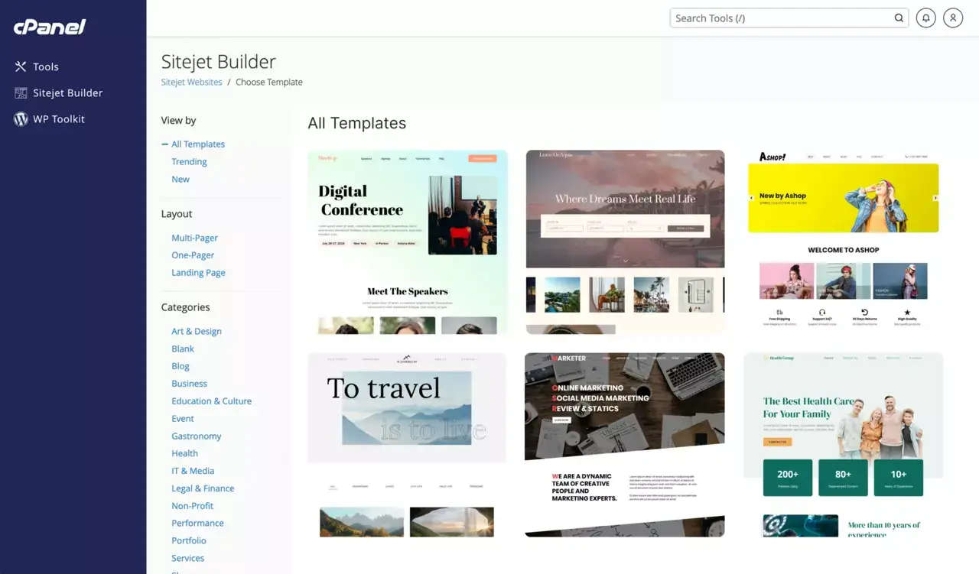
Task: Launch WP Toolkit via its WordPress icon
Action: tap(21, 118)
